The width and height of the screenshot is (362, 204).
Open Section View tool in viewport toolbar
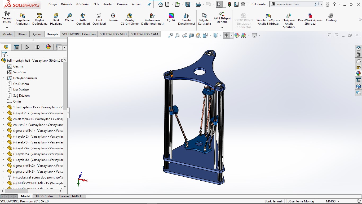pos(191,35)
